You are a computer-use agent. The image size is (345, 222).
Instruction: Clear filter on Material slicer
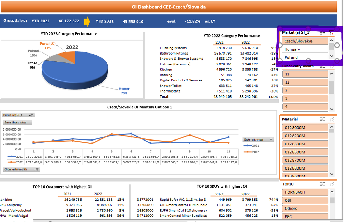point(331,119)
